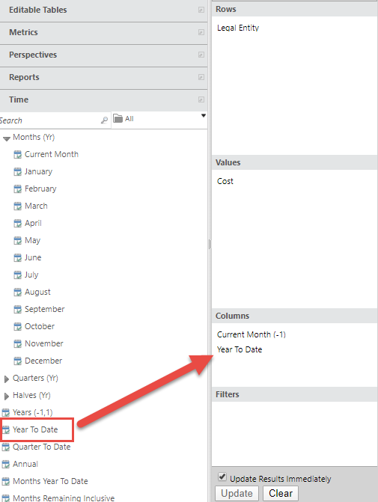Image resolution: width=378 pixels, height=502 pixels.
Task: Collapse the Months (Yr) tree node
Action: tap(7, 138)
